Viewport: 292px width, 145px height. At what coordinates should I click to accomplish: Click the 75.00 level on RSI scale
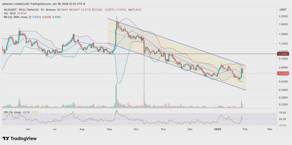(x=283, y=112)
